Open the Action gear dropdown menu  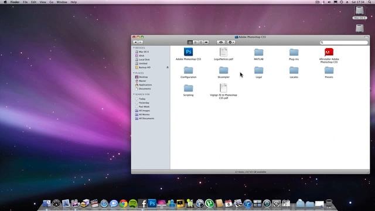click(x=231, y=42)
